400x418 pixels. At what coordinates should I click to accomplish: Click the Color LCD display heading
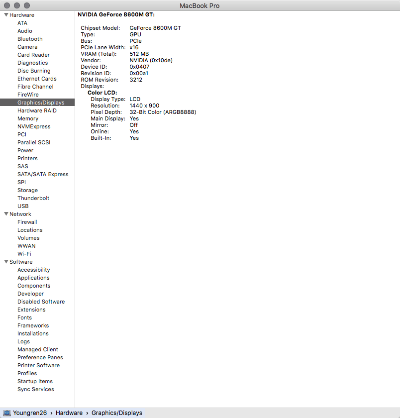(x=102, y=93)
